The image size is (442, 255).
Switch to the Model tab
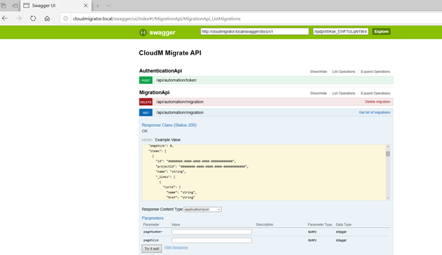tap(147, 140)
